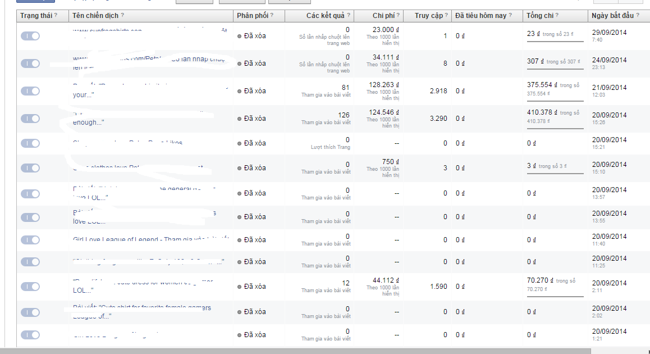Open help icon beside Ngày bắt đầu header
Image resolution: width=650 pixels, height=354 pixels.
pos(638,15)
